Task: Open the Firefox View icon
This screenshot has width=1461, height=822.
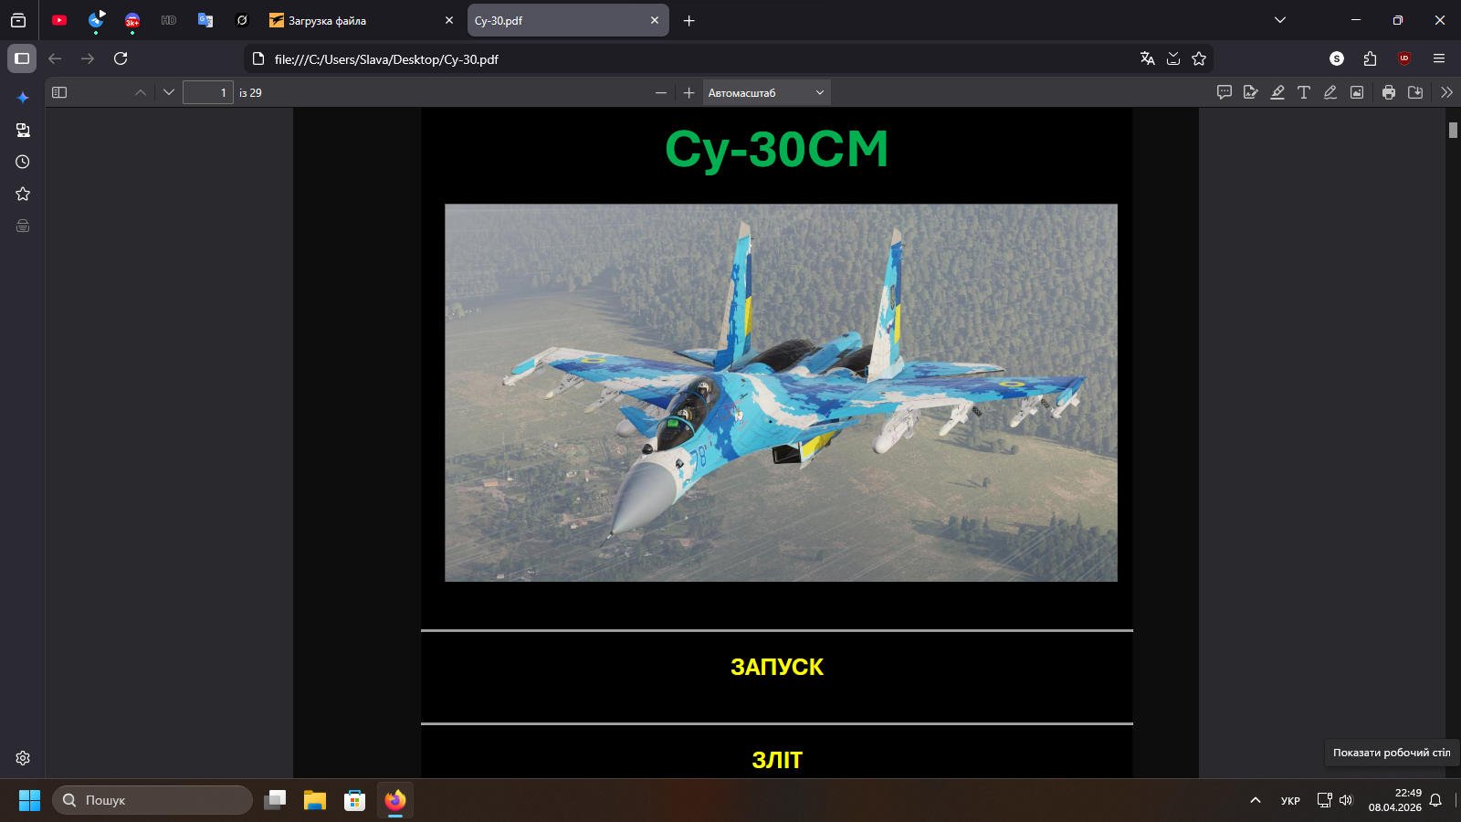Action: click(18, 20)
